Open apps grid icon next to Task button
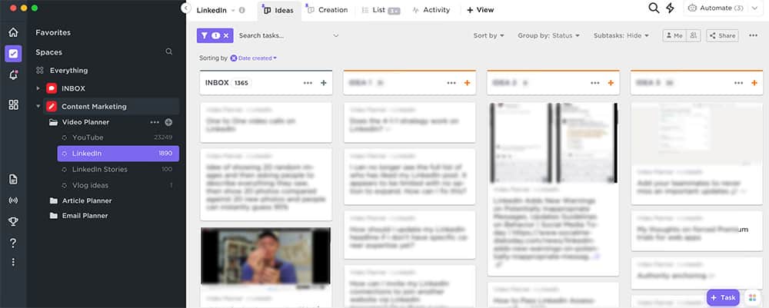Image resolution: width=769 pixels, height=308 pixels. (753, 297)
